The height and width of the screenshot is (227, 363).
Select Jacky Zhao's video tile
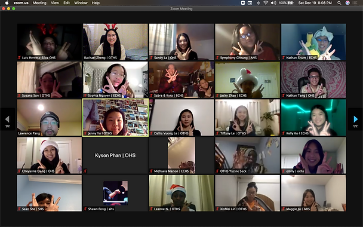(248, 79)
